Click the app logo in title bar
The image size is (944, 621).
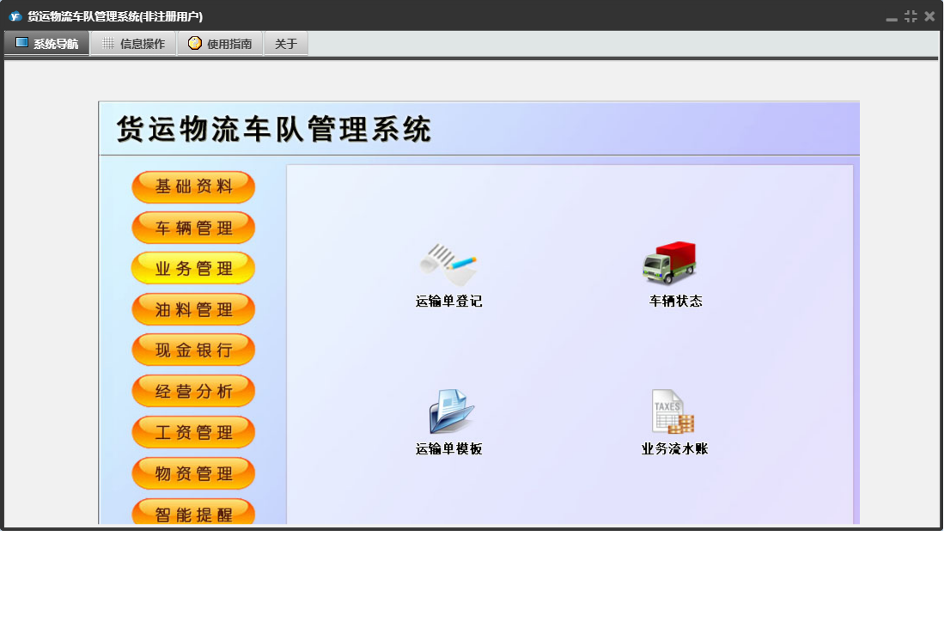pos(15,16)
